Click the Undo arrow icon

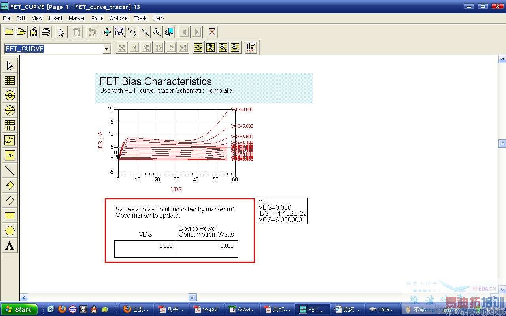click(x=92, y=32)
